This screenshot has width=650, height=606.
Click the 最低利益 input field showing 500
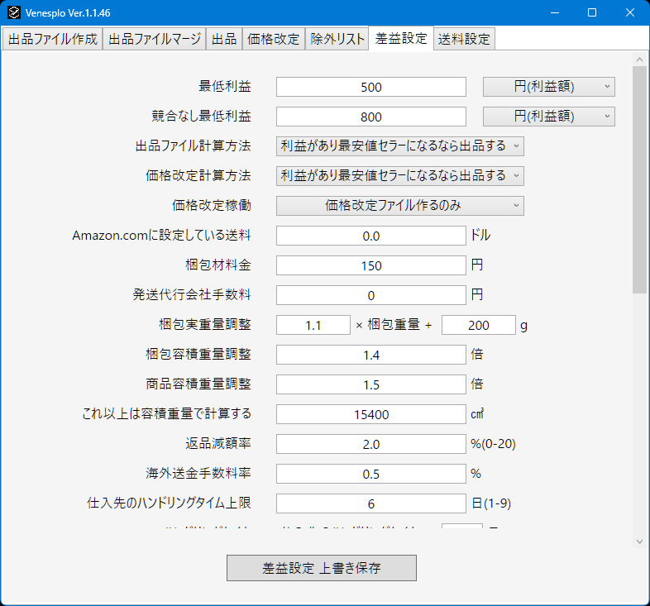pyautogui.click(x=371, y=87)
